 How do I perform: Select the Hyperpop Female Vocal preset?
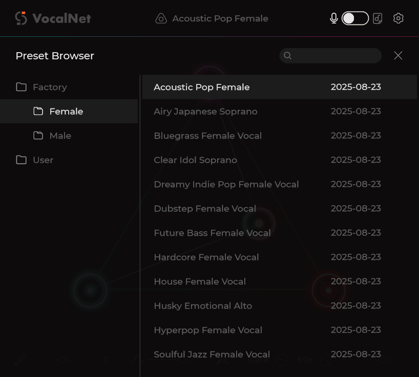(x=208, y=330)
